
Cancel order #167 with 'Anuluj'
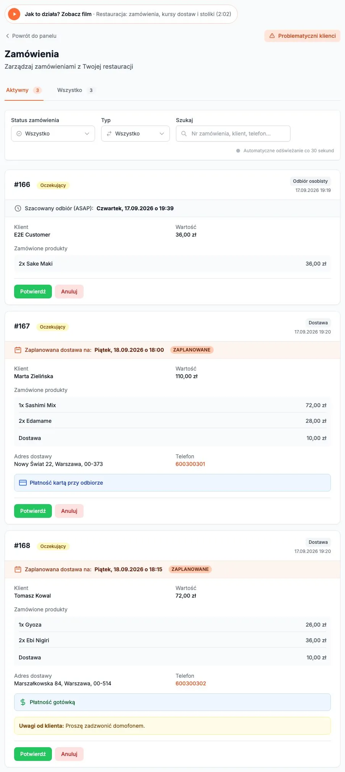click(69, 511)
